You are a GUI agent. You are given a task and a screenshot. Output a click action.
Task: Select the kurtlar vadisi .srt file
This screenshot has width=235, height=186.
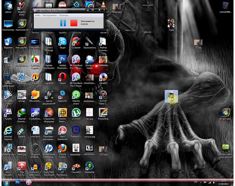coord(225,151)
